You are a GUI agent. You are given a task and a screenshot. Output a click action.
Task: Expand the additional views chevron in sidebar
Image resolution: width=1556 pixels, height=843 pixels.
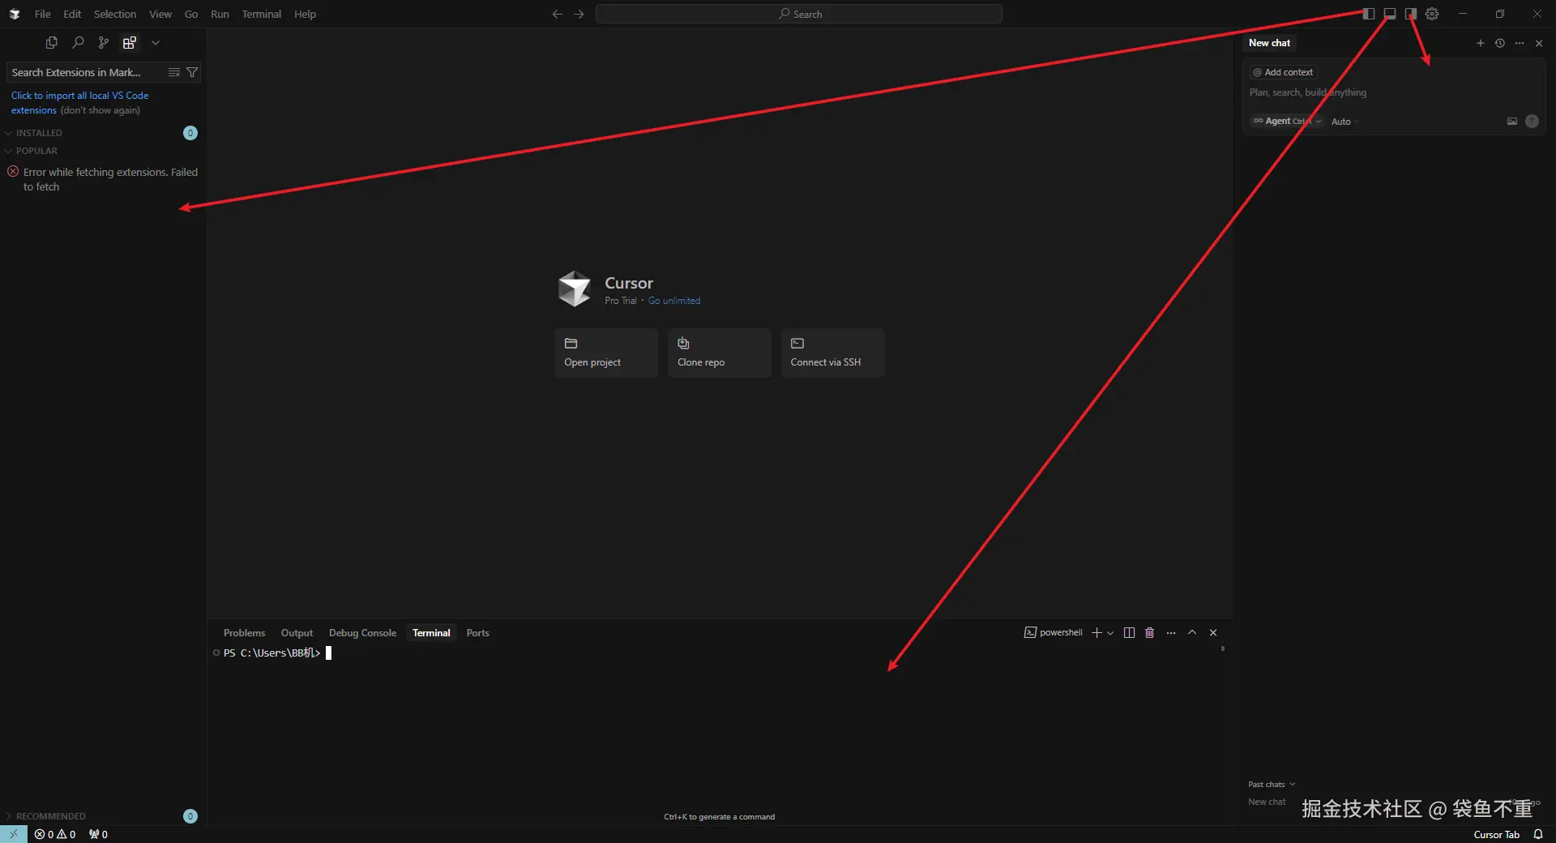(x=156, y=42)
